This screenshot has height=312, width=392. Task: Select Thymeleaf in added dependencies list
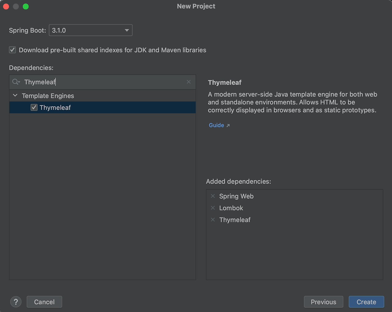[x=235, y=220]
